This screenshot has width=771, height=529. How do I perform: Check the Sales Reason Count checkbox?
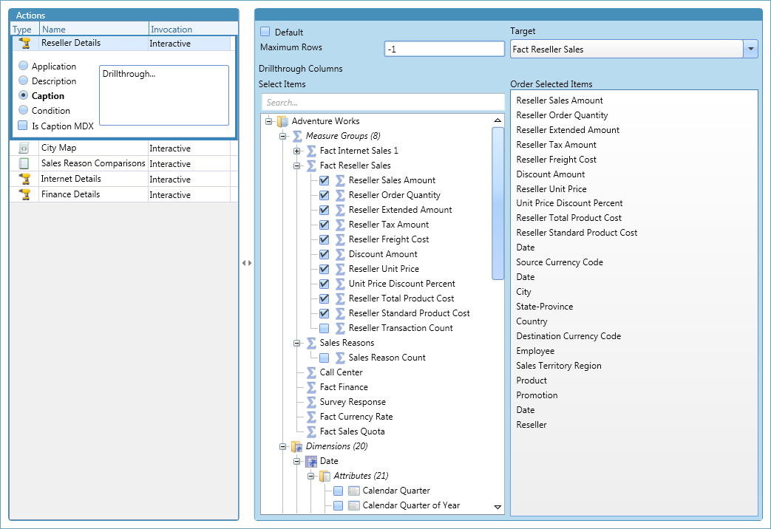324,358
